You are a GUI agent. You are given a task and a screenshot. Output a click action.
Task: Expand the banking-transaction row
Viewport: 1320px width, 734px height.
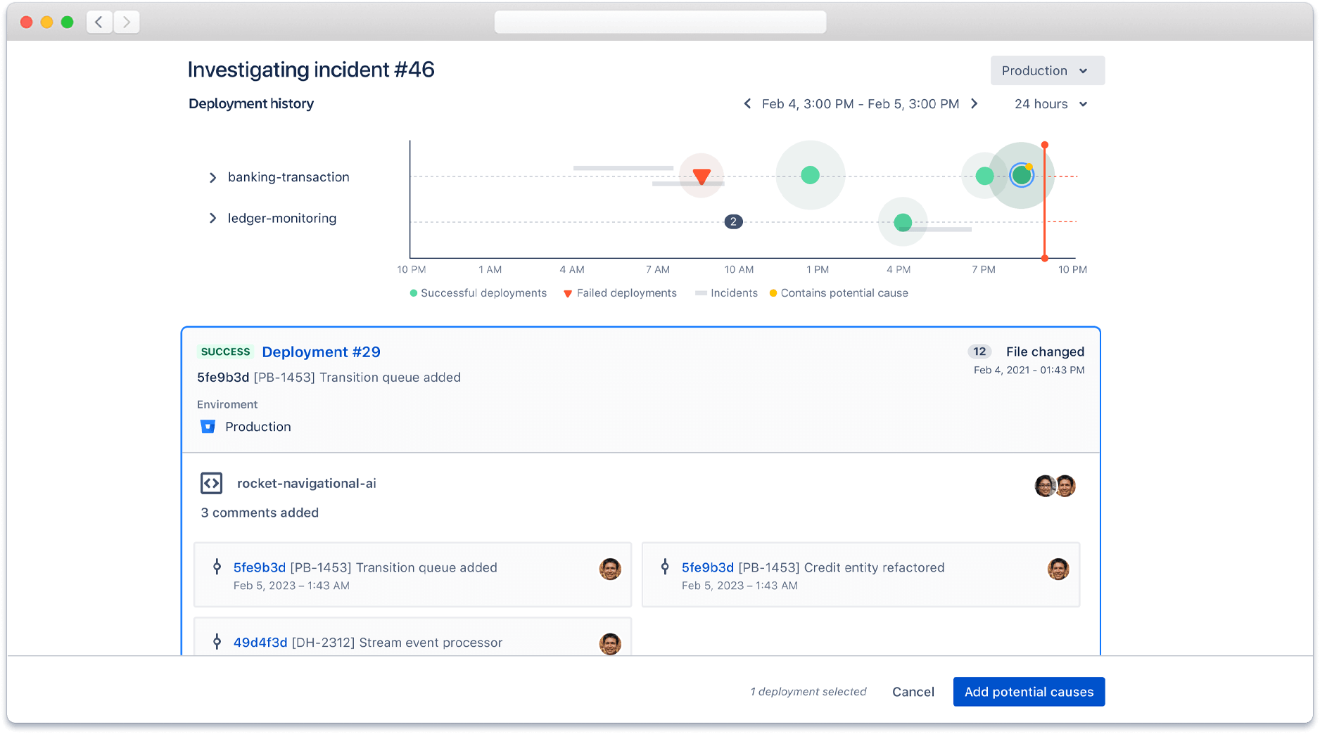point(213,177)
